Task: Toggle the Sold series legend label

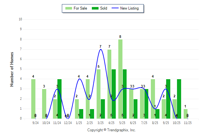Action: [104, 8]
